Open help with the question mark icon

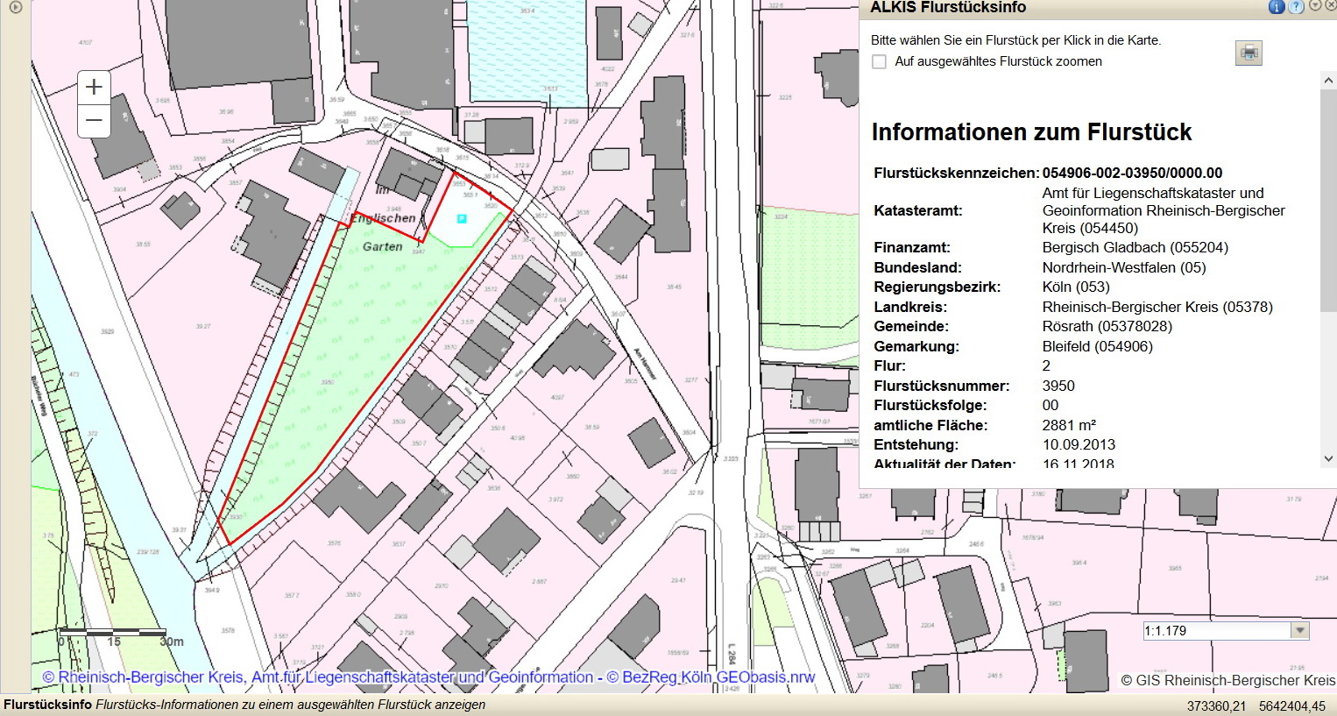click(1296, 7)
